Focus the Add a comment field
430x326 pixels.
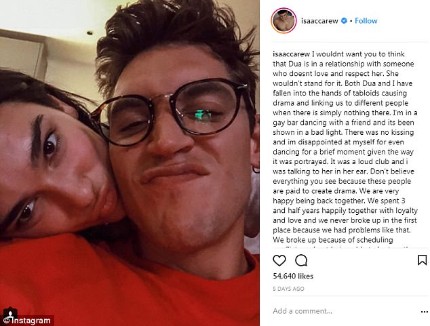[344, 311]
